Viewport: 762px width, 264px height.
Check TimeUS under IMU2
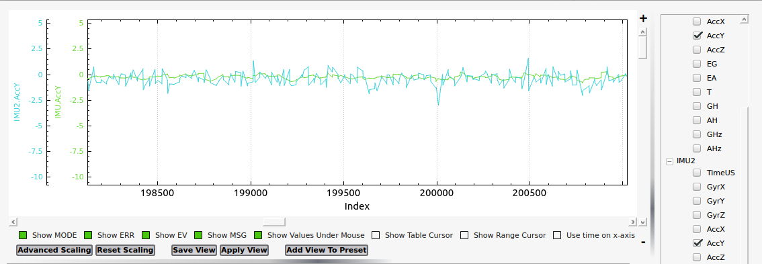[697, 173]
